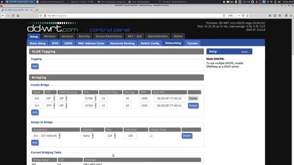Image resolution: width=294 pixels, height=165 pixels.
Task: Reload the page with the refresh icon
Action: pyautogui.click(x=13, y=16)
